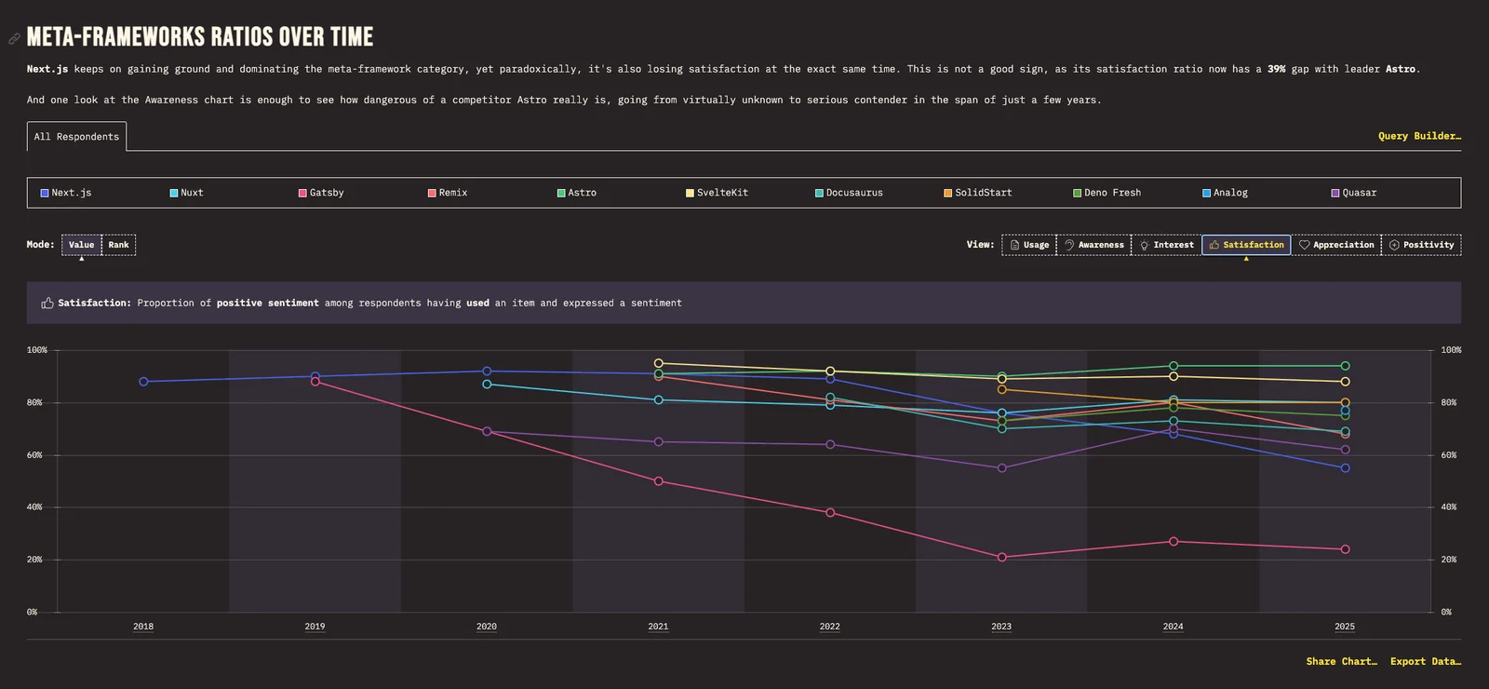Click the Positivity view button
The height and width of the screenshot is (689, 1489).
pyautogui.click(x=1421, y=245)
